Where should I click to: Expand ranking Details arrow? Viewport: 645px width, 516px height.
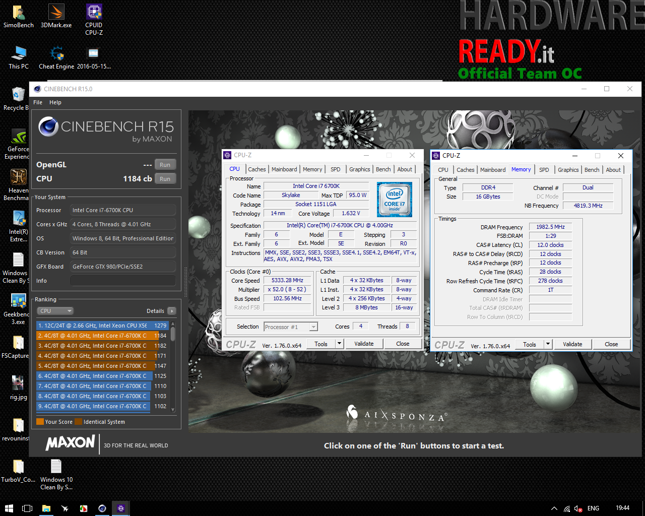click(171, 311)
